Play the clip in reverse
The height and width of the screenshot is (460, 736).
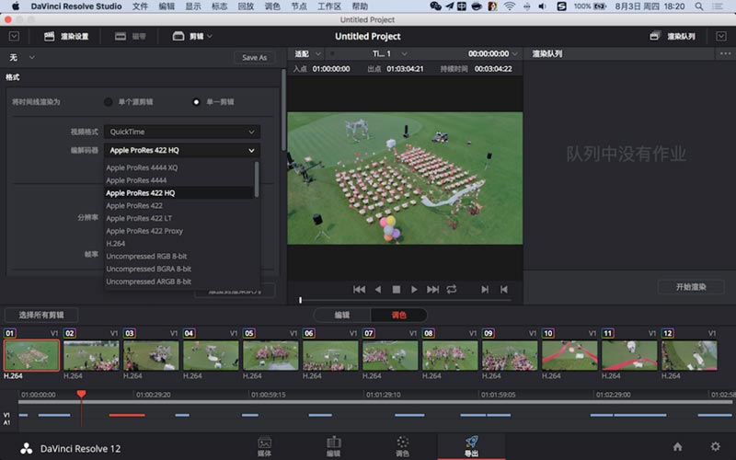(x=377, y=289)
